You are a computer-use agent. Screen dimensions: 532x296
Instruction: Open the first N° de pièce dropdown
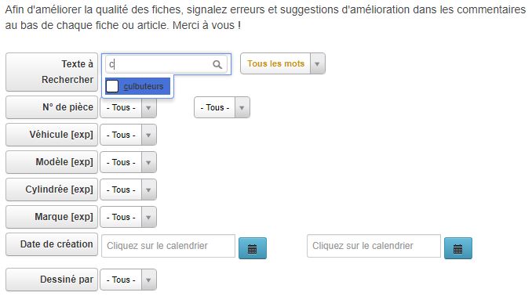click(128, 108)
